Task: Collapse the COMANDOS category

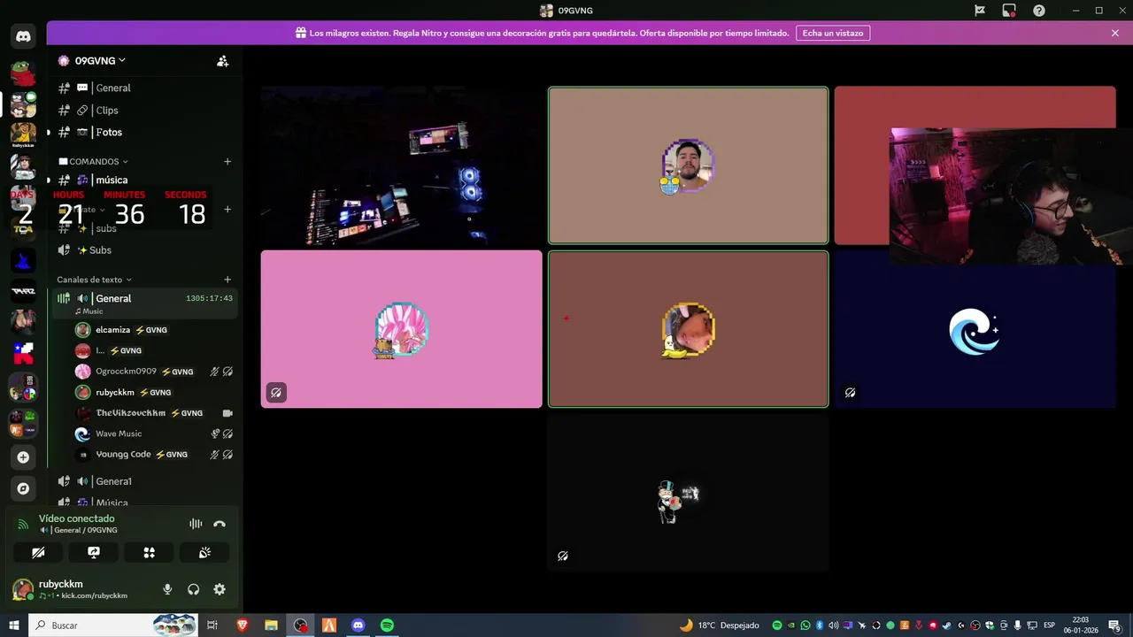Action: [x=93, y=162]
